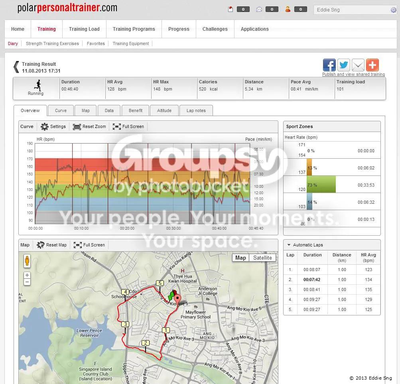
Task: Switch to the Altitude tab
Action: (164, 110)
